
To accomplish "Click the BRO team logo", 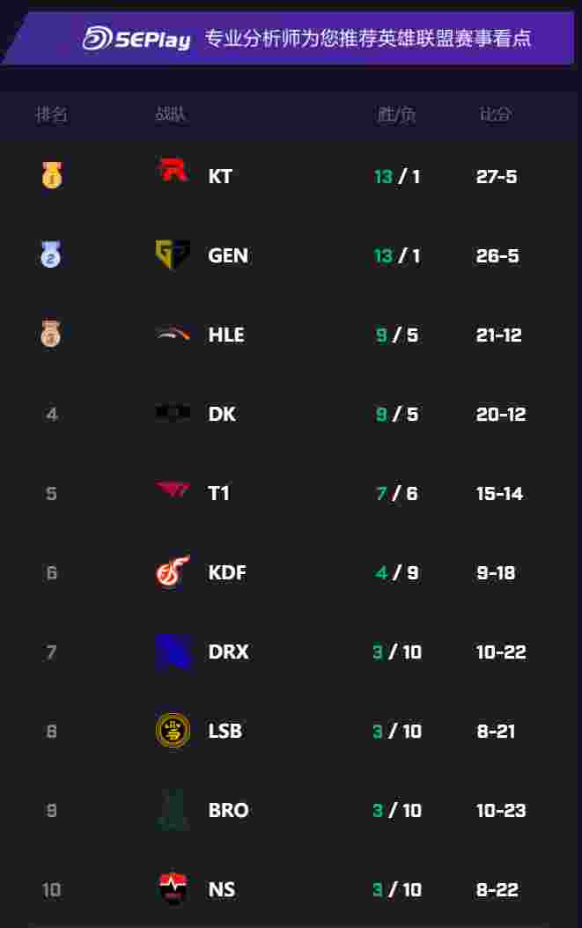I will point(173,810).
